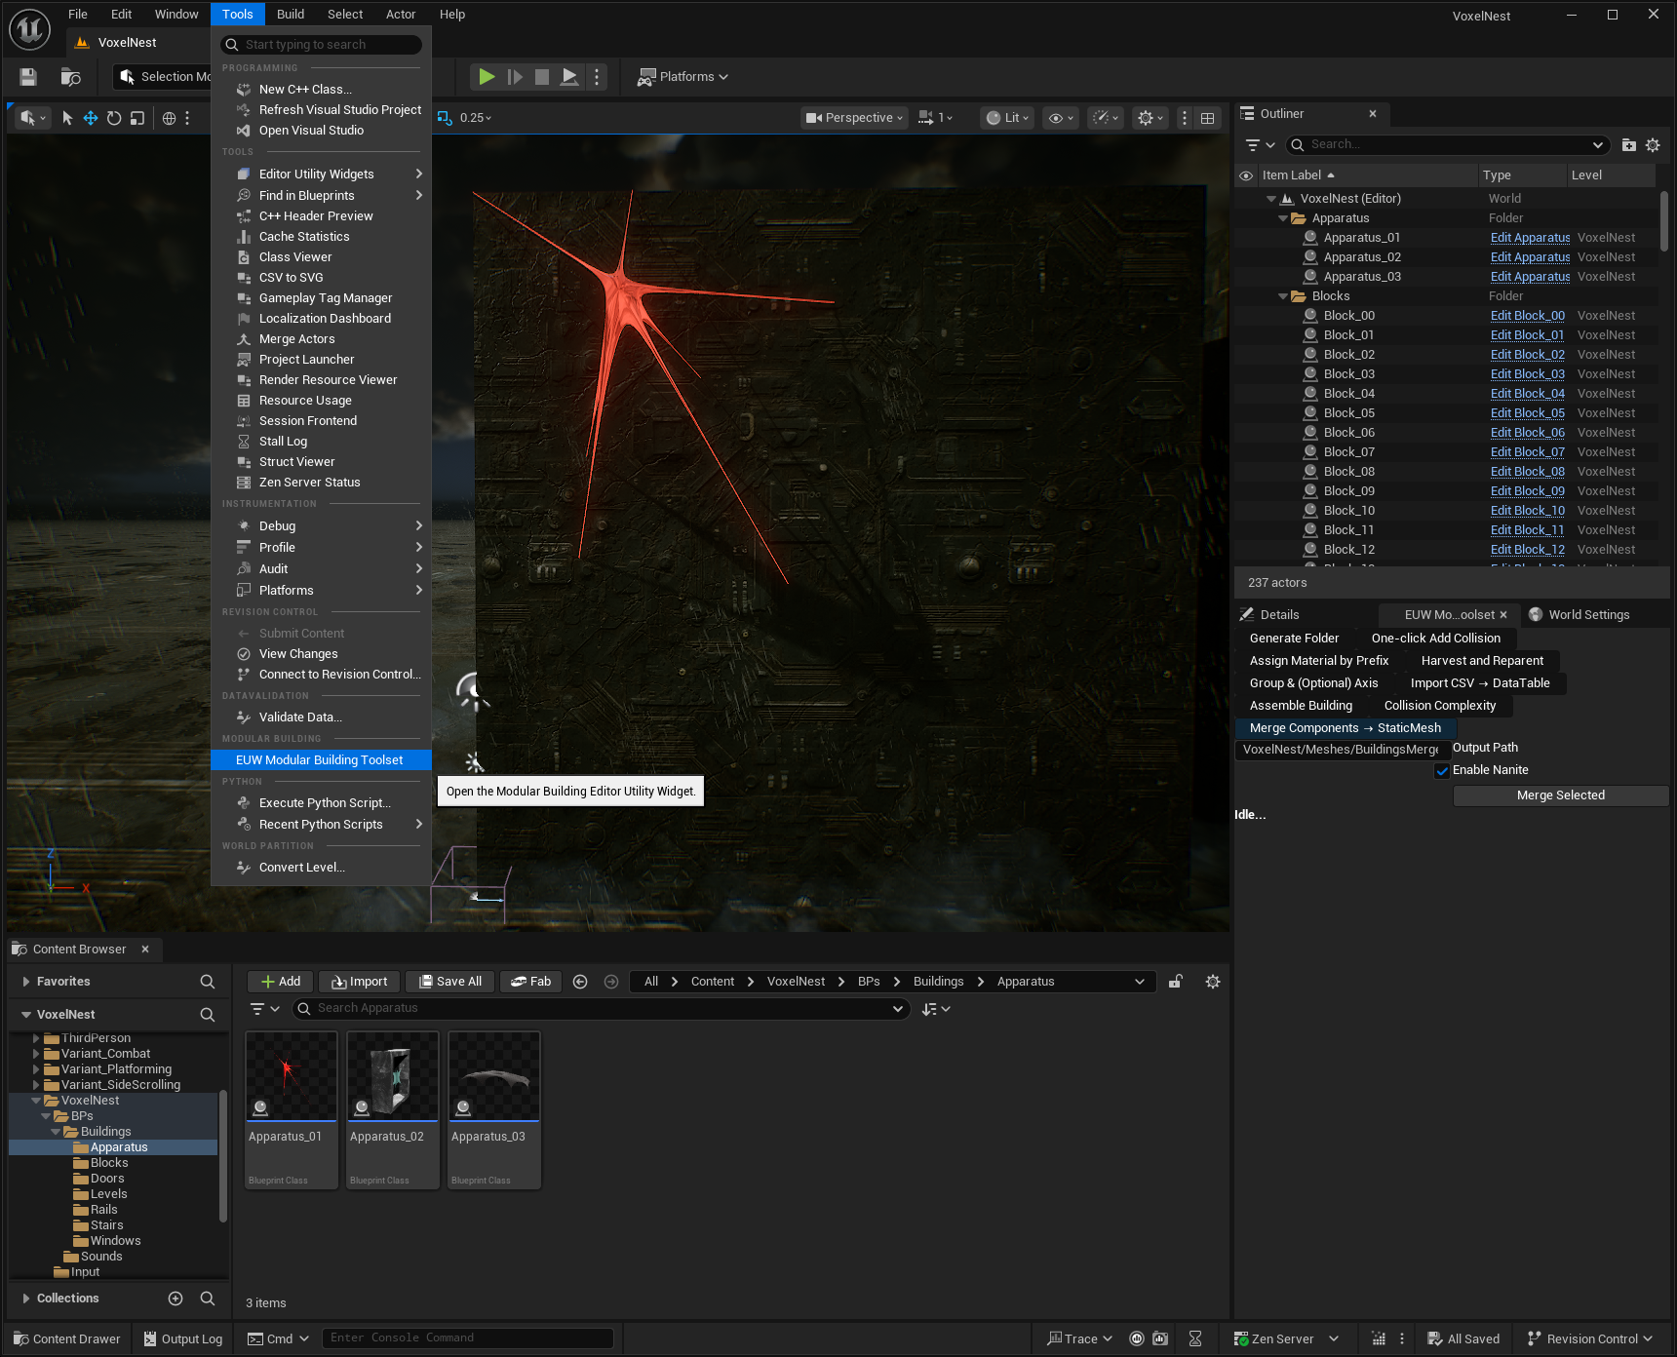Click the Play in editor button
The width and height of the screenshot is (1677, 1357).
486,77
